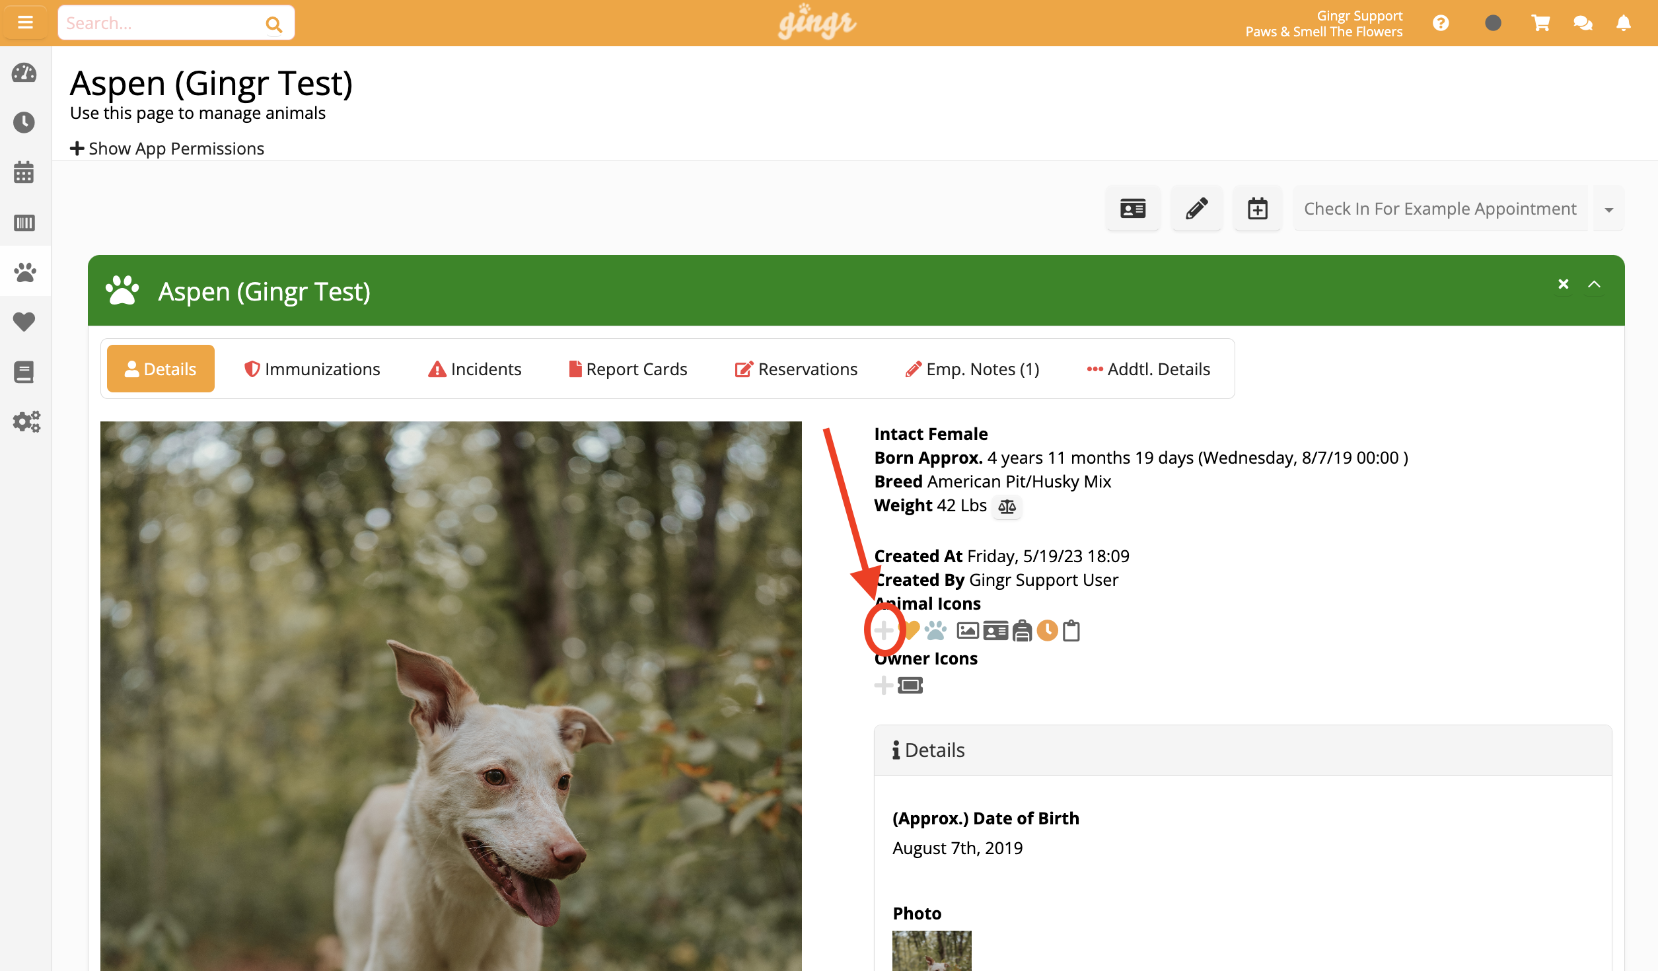
Task: Click the 'Gingr Support User' creator text
Action: [1044, 580]
